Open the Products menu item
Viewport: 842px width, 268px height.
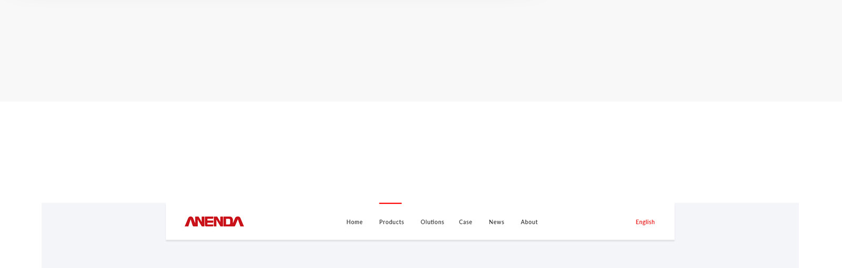pos(391,222)
